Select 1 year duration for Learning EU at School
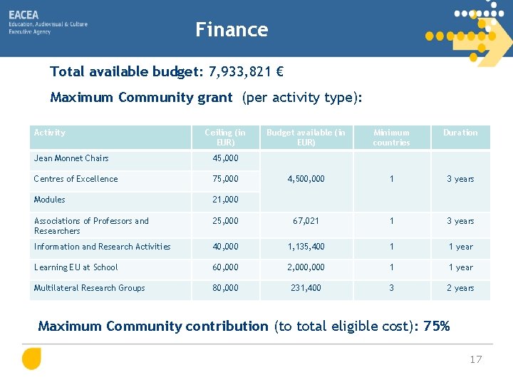513x385 pixels. (x=461, y=267)
